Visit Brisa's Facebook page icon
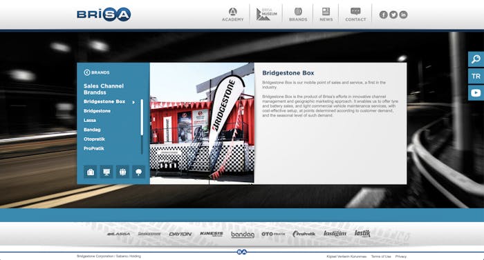 pyautogui.click(x=383, y=14)
